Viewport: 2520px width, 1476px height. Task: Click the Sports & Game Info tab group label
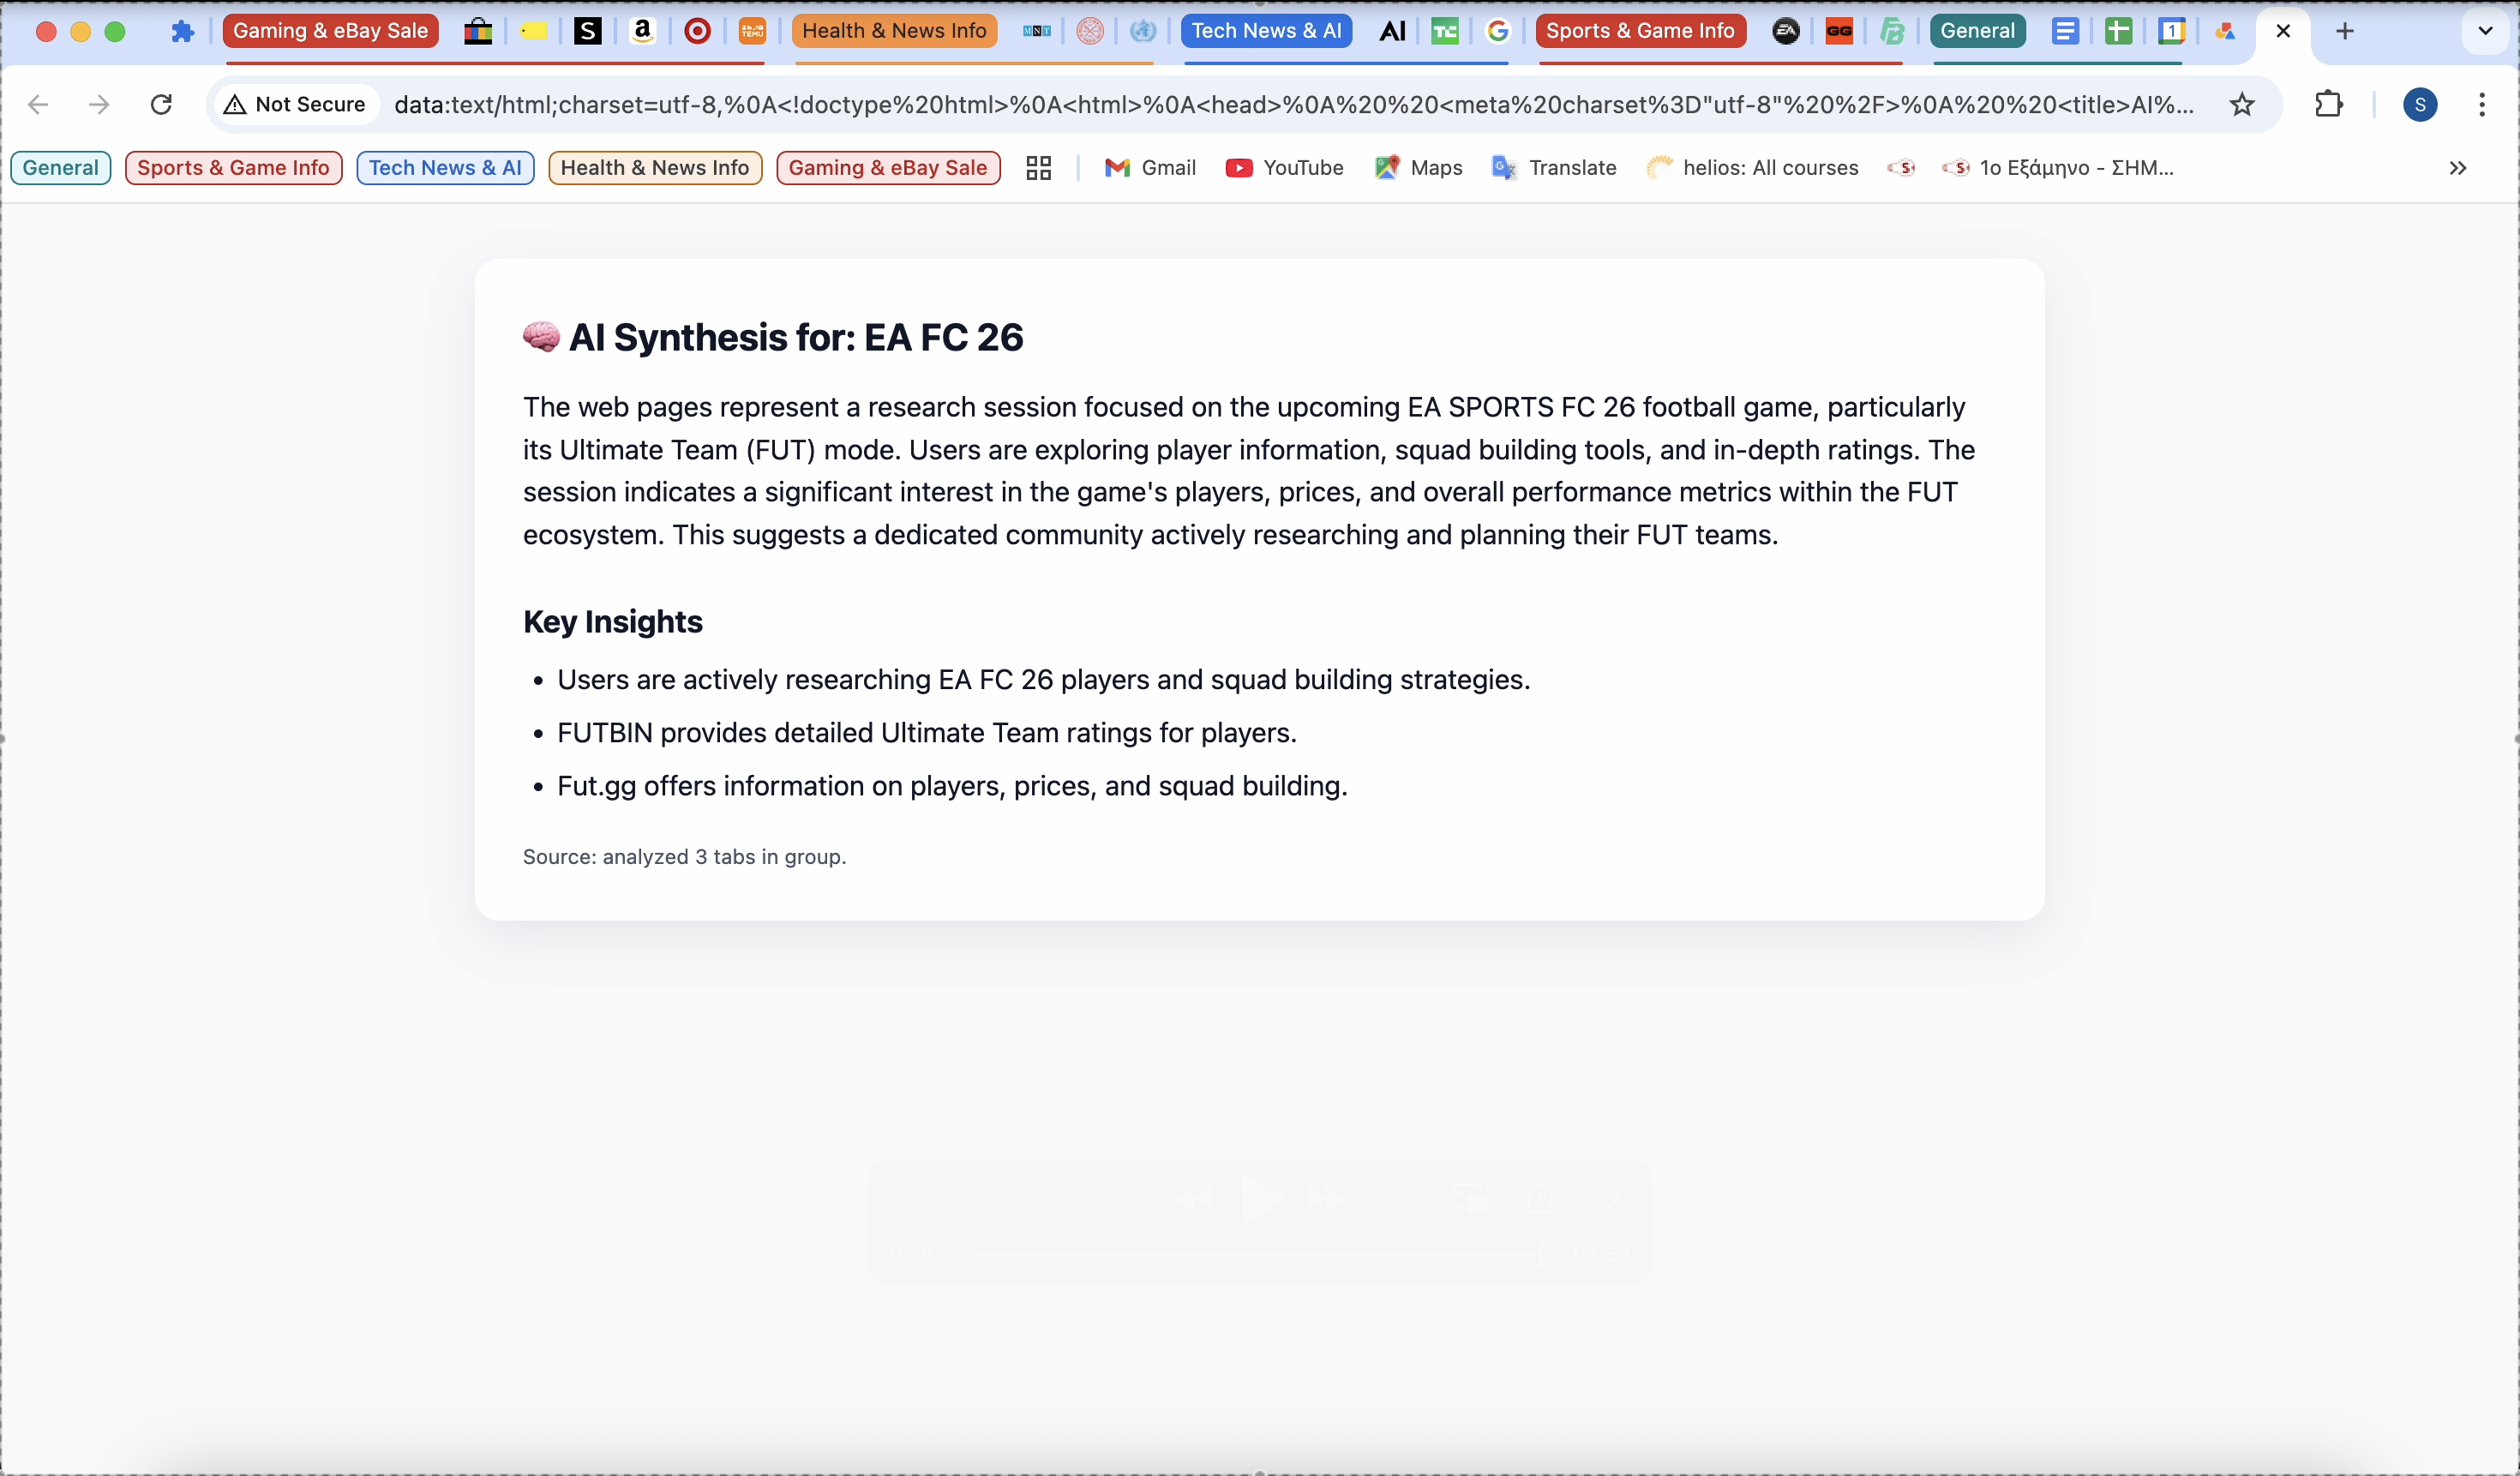[x=1640, y=31]
